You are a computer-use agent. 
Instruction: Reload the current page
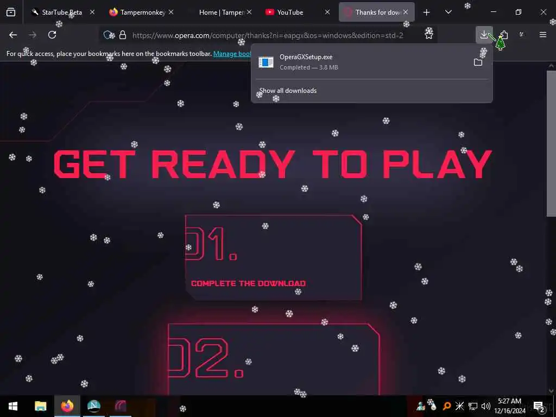[52, 35]
